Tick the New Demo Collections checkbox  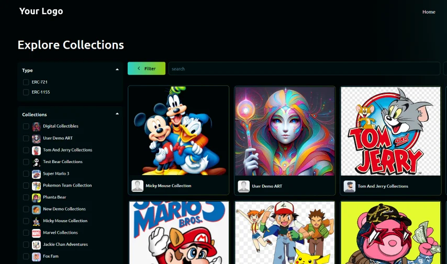[26, 209]
